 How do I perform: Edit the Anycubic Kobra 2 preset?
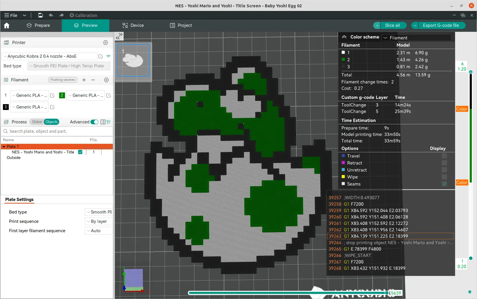tap(100, 56)
